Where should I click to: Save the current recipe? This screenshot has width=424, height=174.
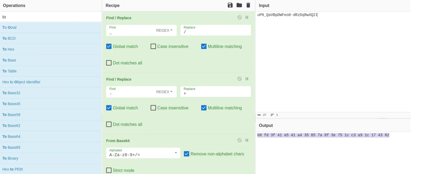(230, 5)
